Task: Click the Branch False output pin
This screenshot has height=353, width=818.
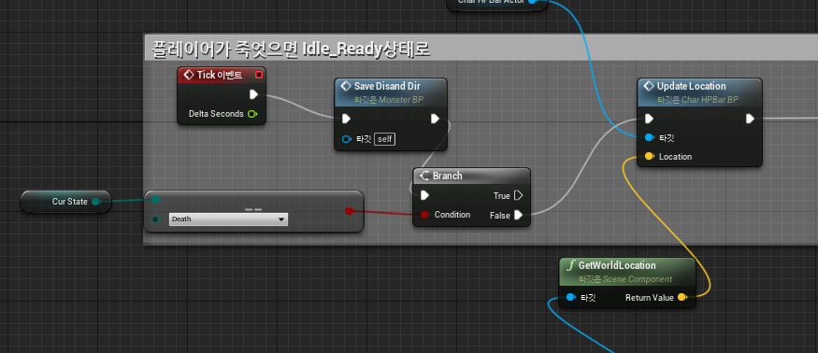Action: pos(518,215)
